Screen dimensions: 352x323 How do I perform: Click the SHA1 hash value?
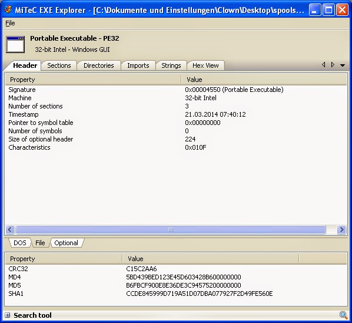[200, 294]
